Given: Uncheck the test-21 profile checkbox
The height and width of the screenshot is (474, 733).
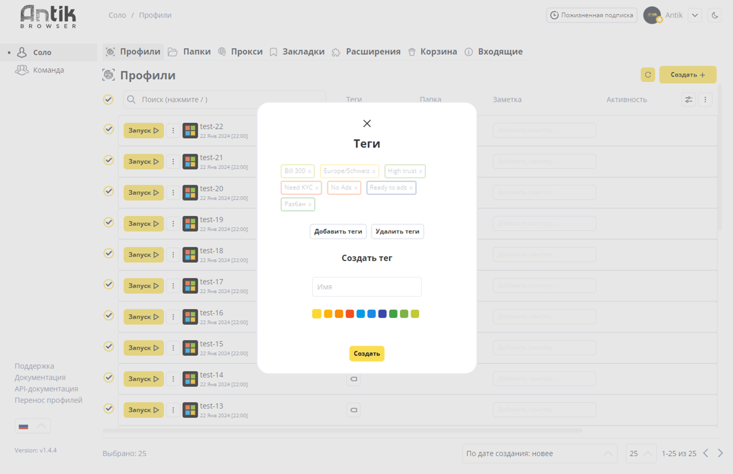Looking at the screenshot, I should (x=109, y=160).
